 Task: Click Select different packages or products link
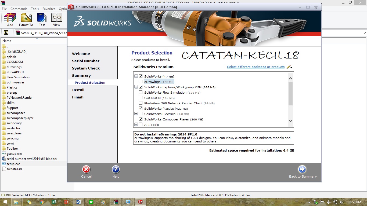256,67
